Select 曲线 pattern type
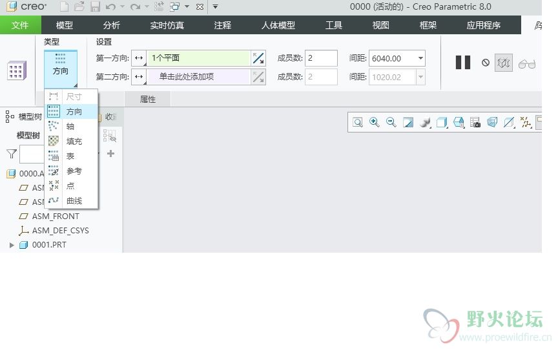The height and width of the screenshot is (349, 558). click(71, 200)
